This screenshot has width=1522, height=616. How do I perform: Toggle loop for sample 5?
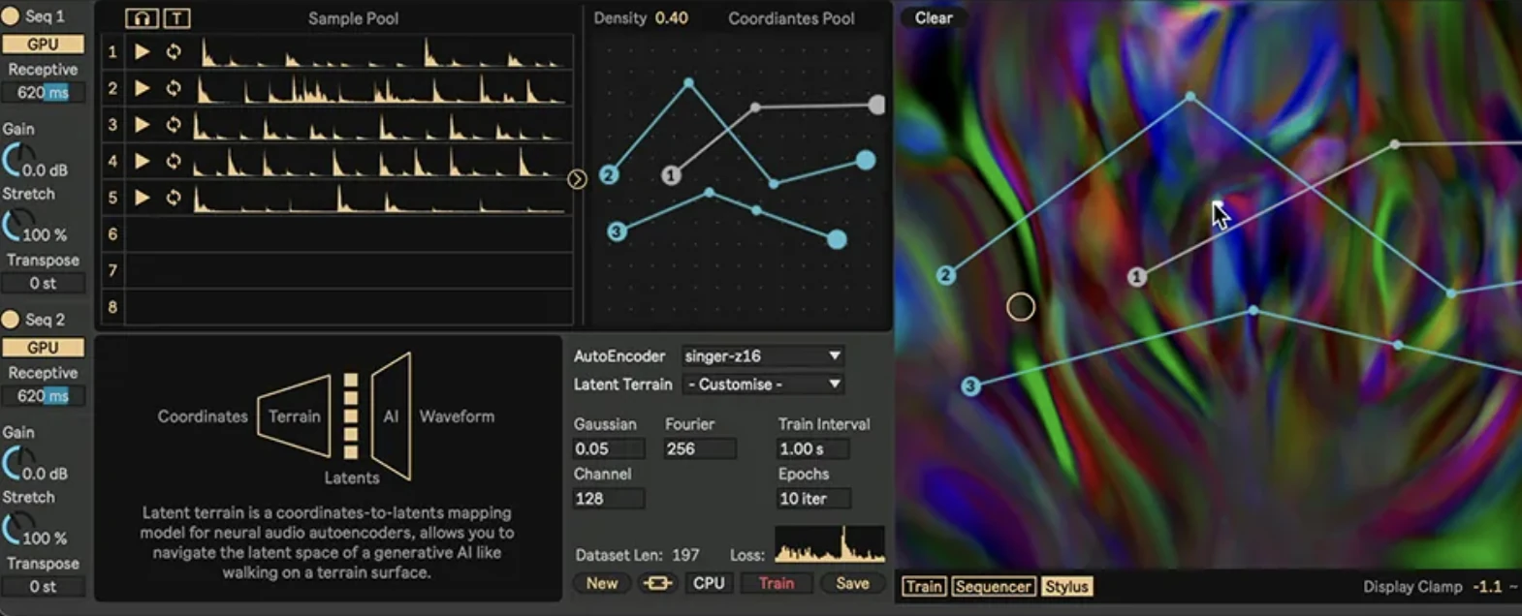pos(174,198)
